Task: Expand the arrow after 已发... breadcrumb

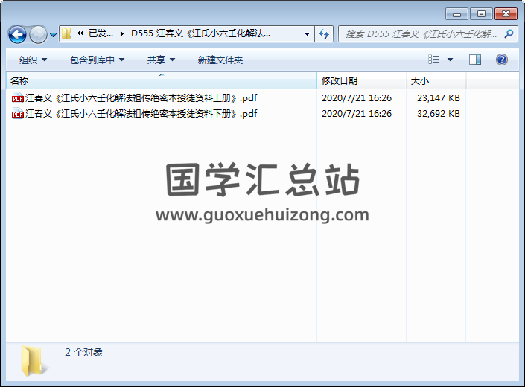Action: point(122,33)
